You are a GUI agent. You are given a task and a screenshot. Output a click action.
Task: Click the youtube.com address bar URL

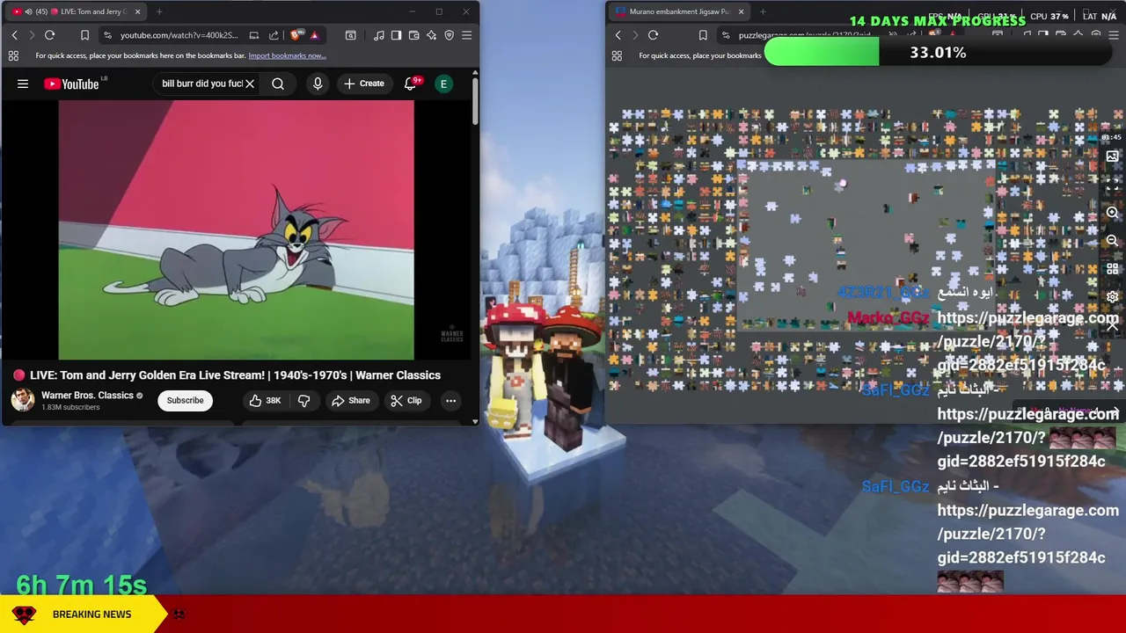point(179,35)
